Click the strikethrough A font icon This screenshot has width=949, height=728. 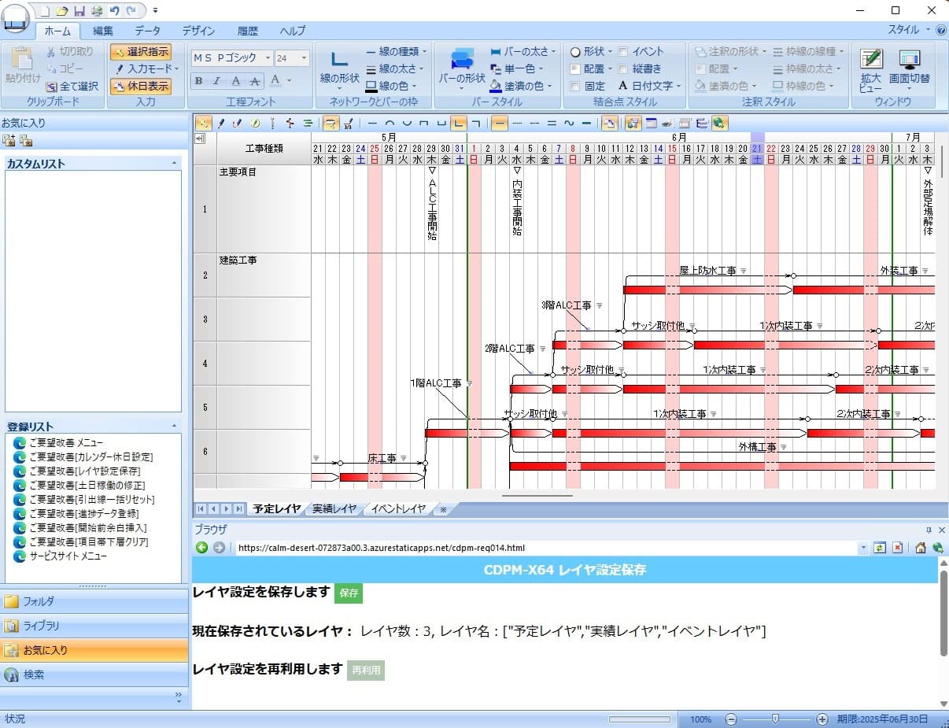coord(255,80)
